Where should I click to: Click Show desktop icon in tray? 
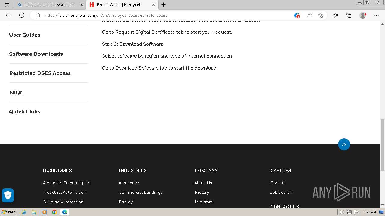pyautogui.click(x=381, y=212)
